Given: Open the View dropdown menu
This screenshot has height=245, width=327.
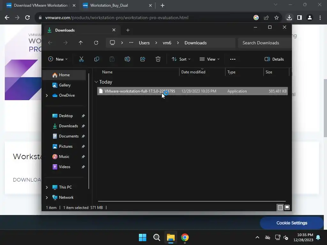Looking at the screenshot, I should 209,59.
